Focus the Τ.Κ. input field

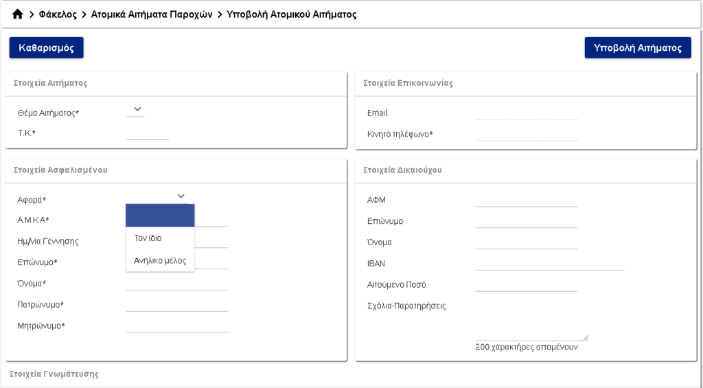point(148,133)
